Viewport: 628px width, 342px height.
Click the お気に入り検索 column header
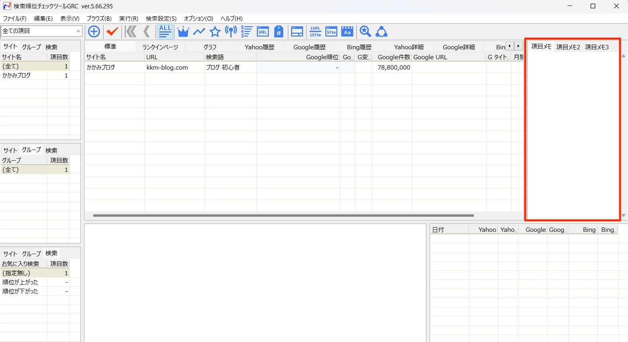pos(24,264)
